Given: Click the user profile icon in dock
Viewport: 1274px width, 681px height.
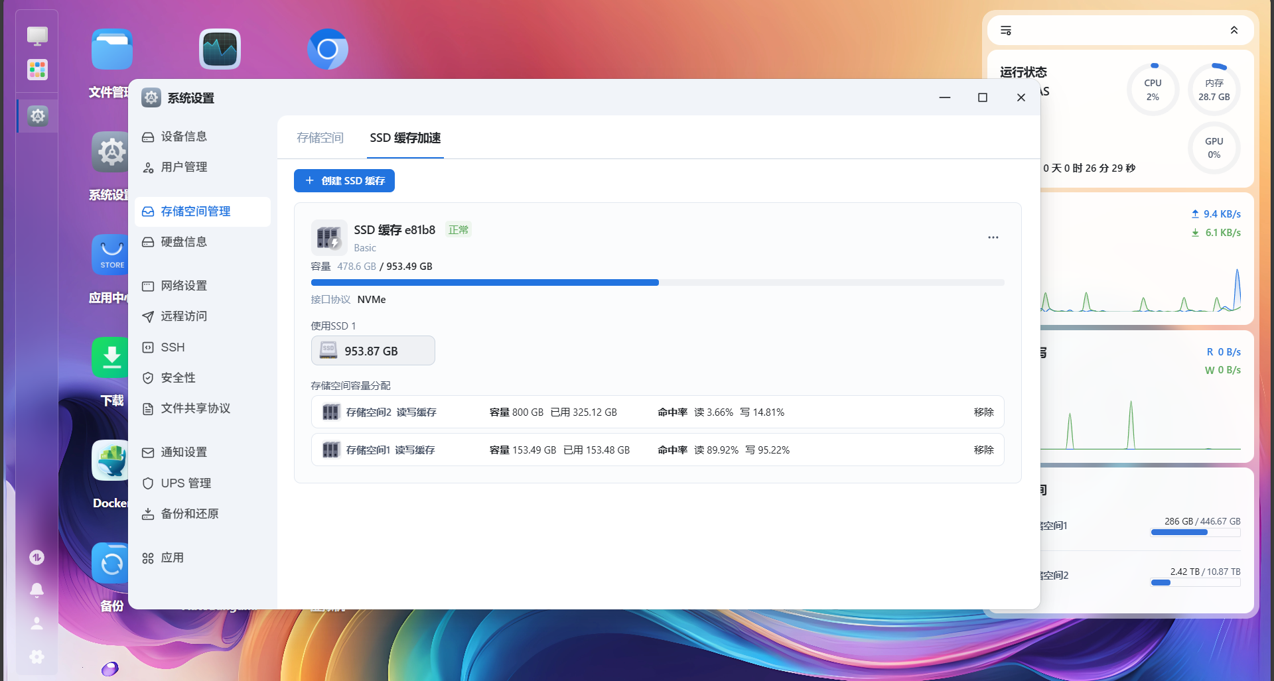Looking at the screenshot, I should (37, 623).
